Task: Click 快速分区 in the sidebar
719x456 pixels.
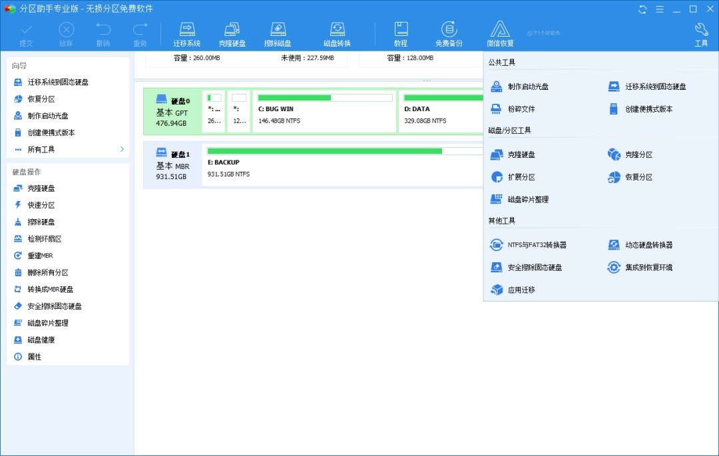Action: (x=68, y=205)
